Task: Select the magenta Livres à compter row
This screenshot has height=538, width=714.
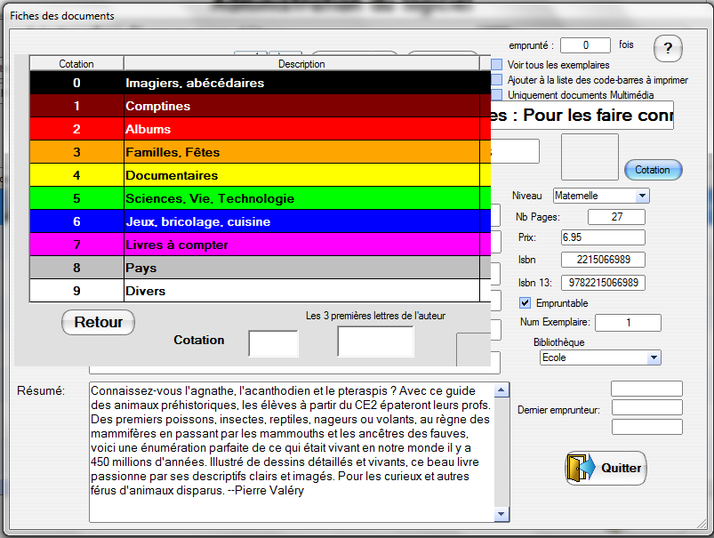Action: pos(258,245)
